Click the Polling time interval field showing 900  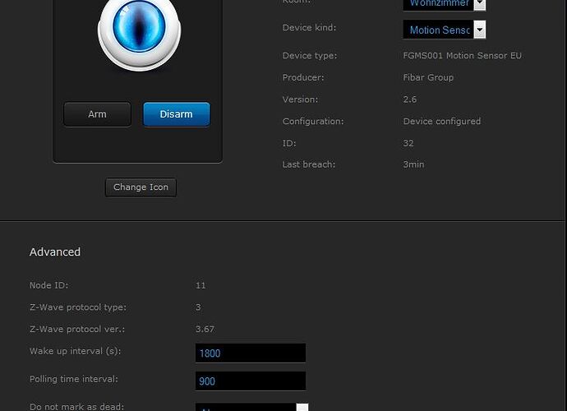coord(251,381)
